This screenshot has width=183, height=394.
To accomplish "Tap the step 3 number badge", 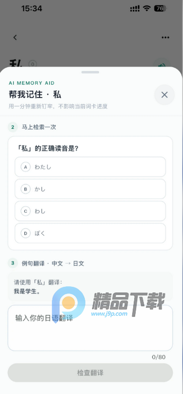I will 13,263.
